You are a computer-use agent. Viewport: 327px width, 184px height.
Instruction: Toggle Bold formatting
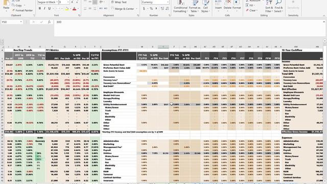coord(40,9)
